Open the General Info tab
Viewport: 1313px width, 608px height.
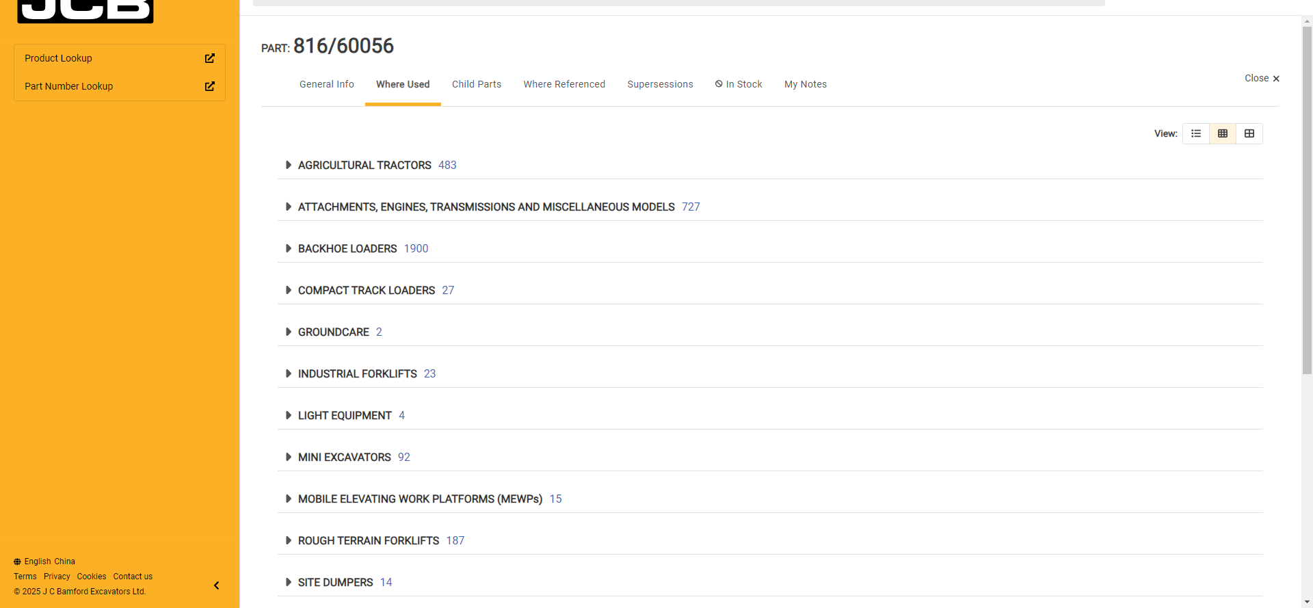point(326,84)
